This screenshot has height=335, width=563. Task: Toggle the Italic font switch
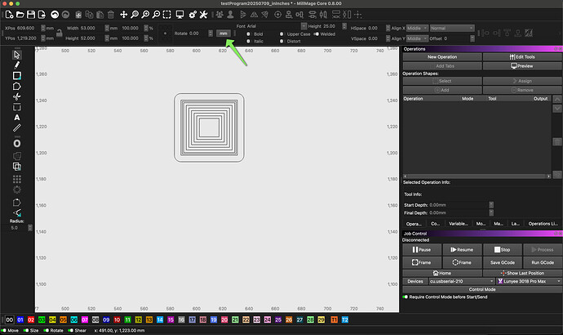[x=248, y=42]
